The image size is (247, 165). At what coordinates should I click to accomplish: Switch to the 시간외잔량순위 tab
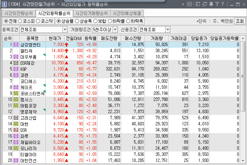(x=19, y=13)
